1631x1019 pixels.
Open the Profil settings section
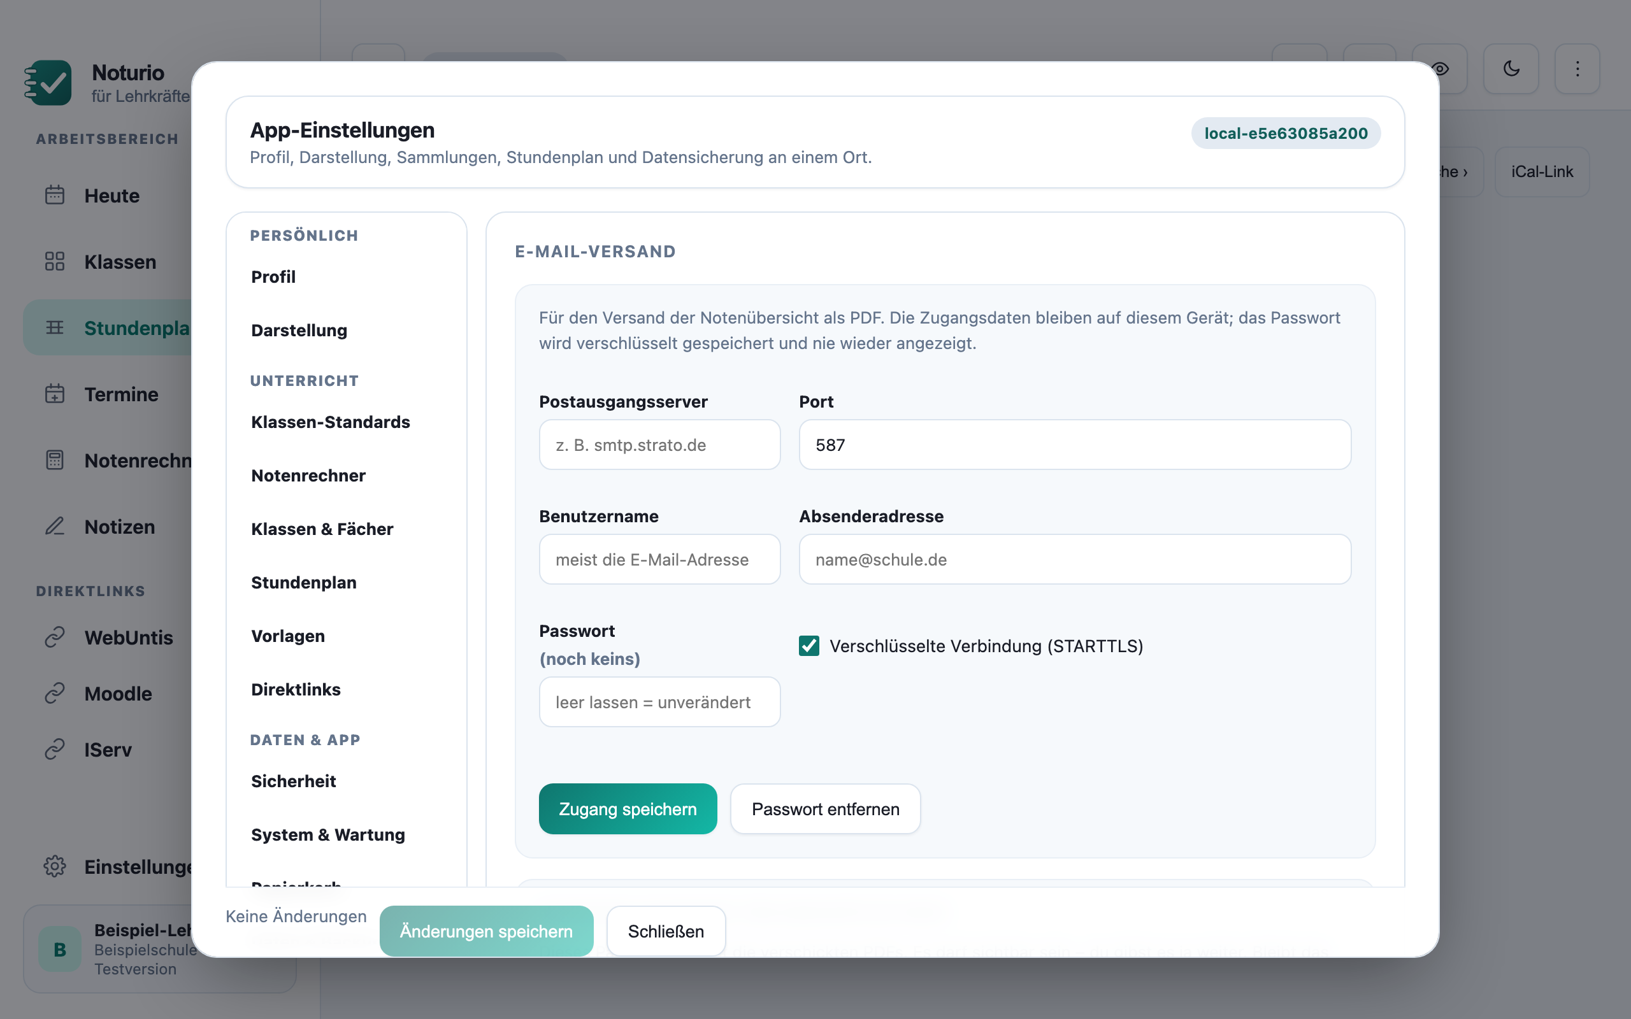[347, 277]
